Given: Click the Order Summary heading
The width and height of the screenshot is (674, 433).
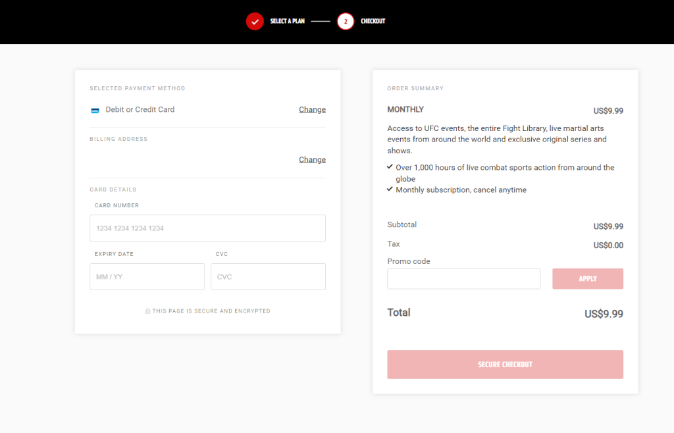Looking at the screenshot, I should point(415,88).
